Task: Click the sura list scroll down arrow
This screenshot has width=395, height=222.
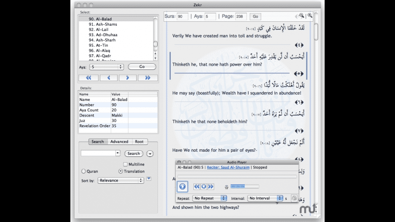Action: (155, 58)
